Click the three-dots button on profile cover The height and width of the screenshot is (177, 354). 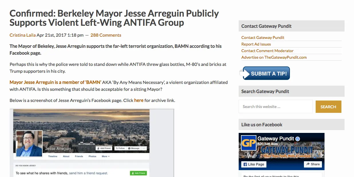click(x=144, y=148)
